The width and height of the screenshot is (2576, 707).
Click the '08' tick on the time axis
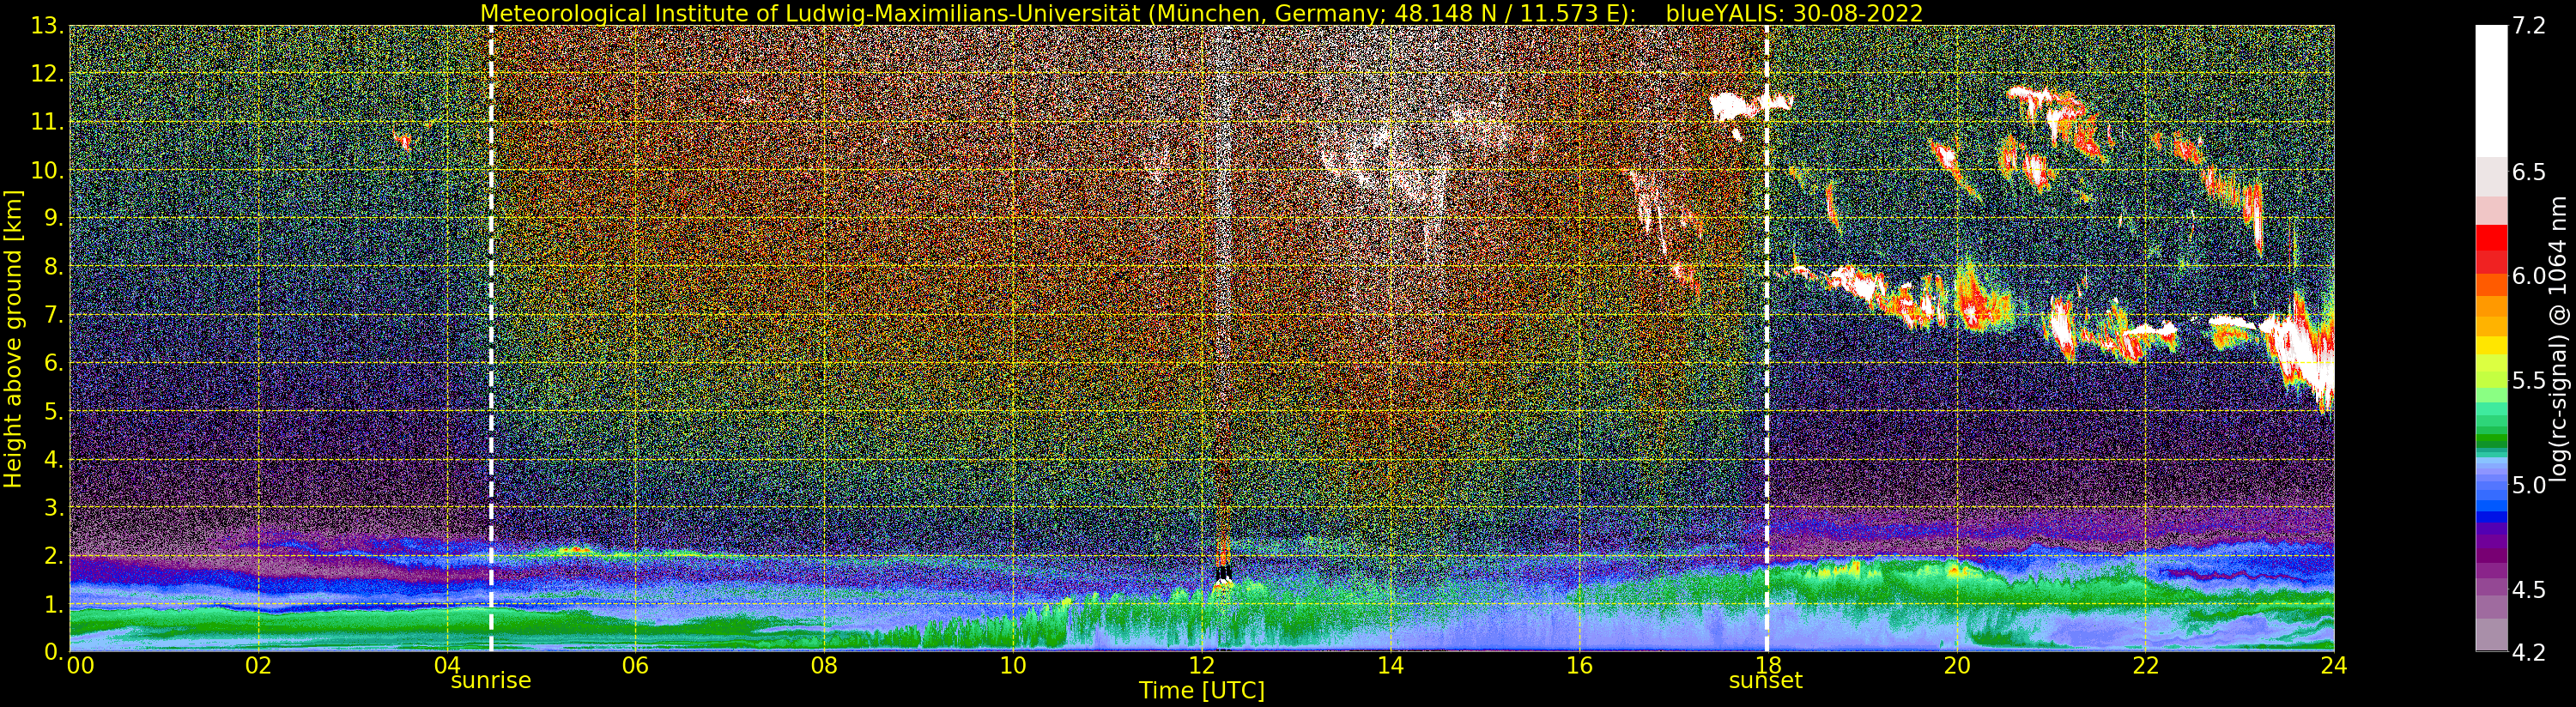pos(824,665)
